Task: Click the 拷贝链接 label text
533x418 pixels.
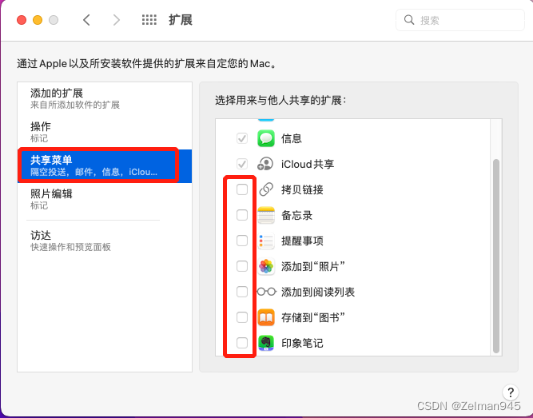Action: [x=302, y=189]
